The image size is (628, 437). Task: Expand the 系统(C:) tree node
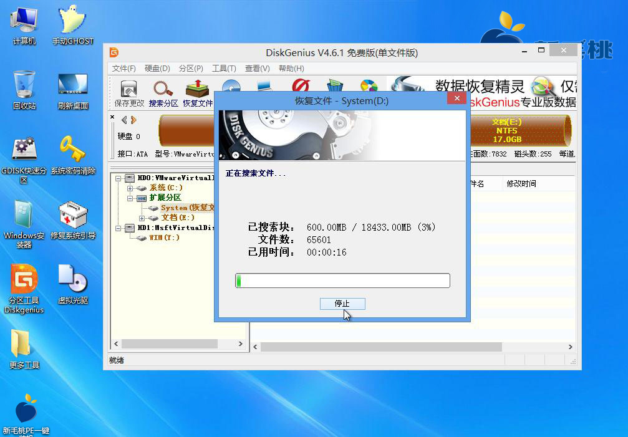[x=130, y=188]
